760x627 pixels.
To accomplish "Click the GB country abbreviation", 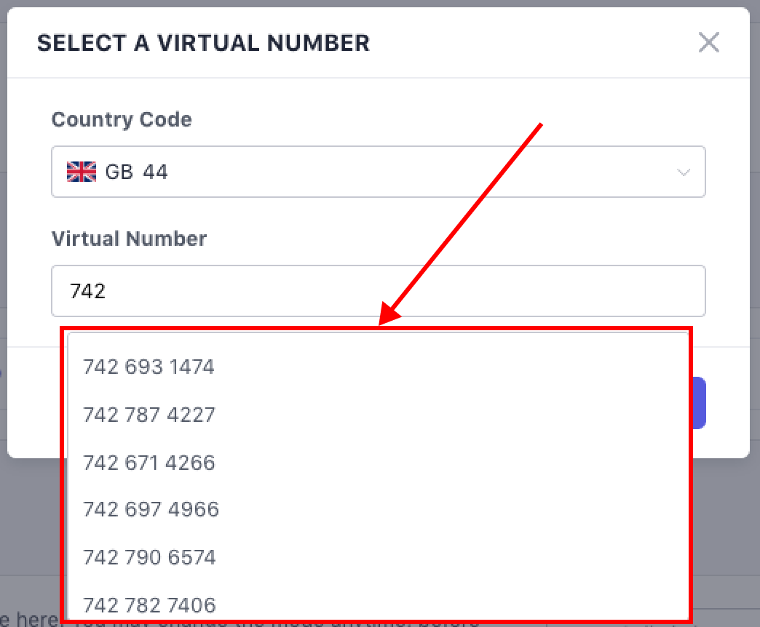I will [x=119, y=172].
